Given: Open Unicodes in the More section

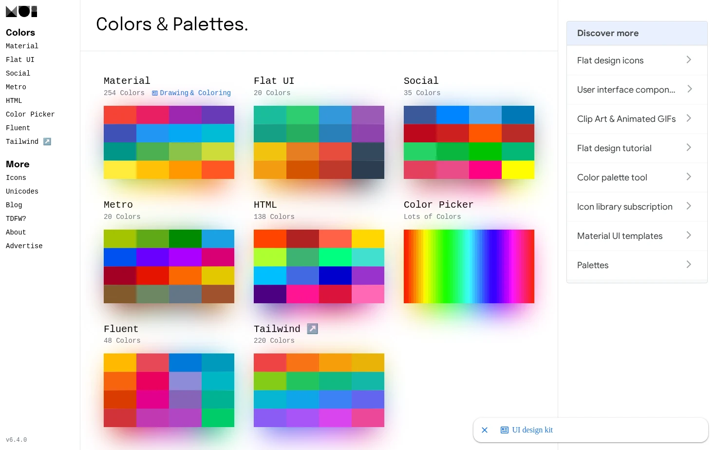Looking at the screenshot, I should 22,191.
